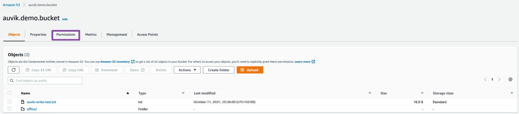
Task: Click the refresh objects icon button
Action: [x=14, y=70]
